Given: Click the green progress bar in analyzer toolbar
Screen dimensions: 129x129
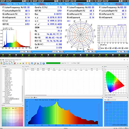Looking at the screenshot, I should (x=53, y=63).
